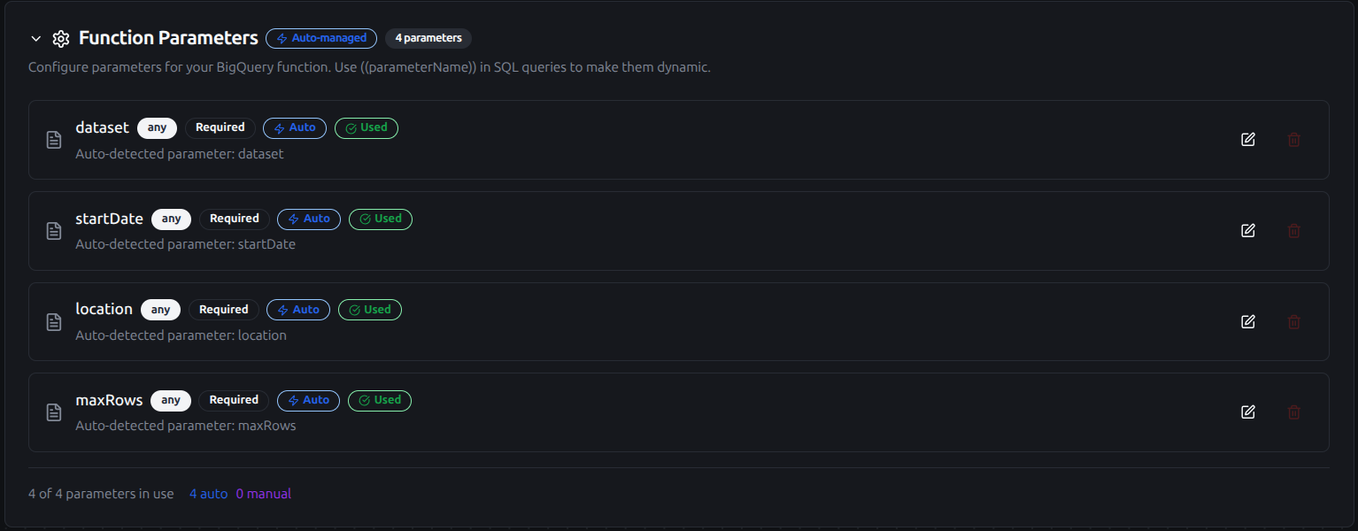
Task: Delete the maxRows parameter
Action: click(x=1294, y=412)
